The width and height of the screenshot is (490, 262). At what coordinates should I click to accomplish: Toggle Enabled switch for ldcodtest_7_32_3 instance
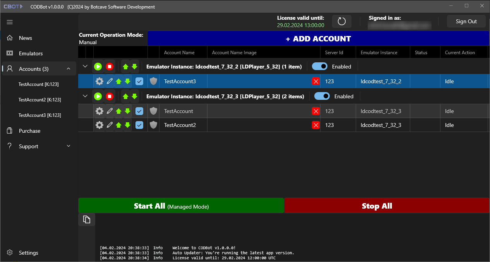pos(322,96)
